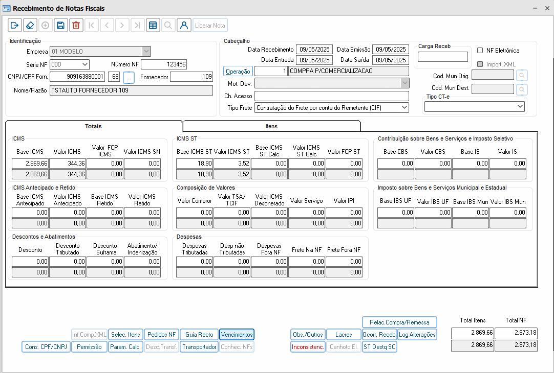
Task: Click the Cons. CPF/CNPJ button
Action: (x=46, y=347)
